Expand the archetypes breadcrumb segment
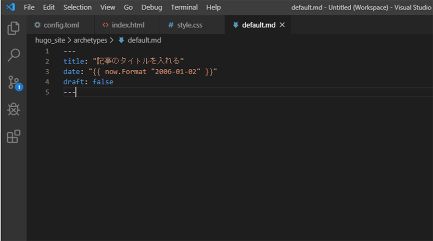This screenshot has width=433, height=241. (x=90, y=40)
